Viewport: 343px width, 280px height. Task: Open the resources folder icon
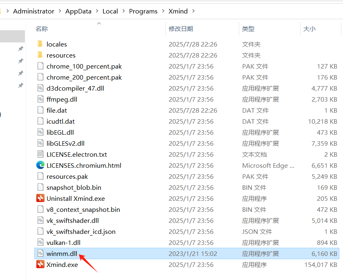[x=40, y=55]
